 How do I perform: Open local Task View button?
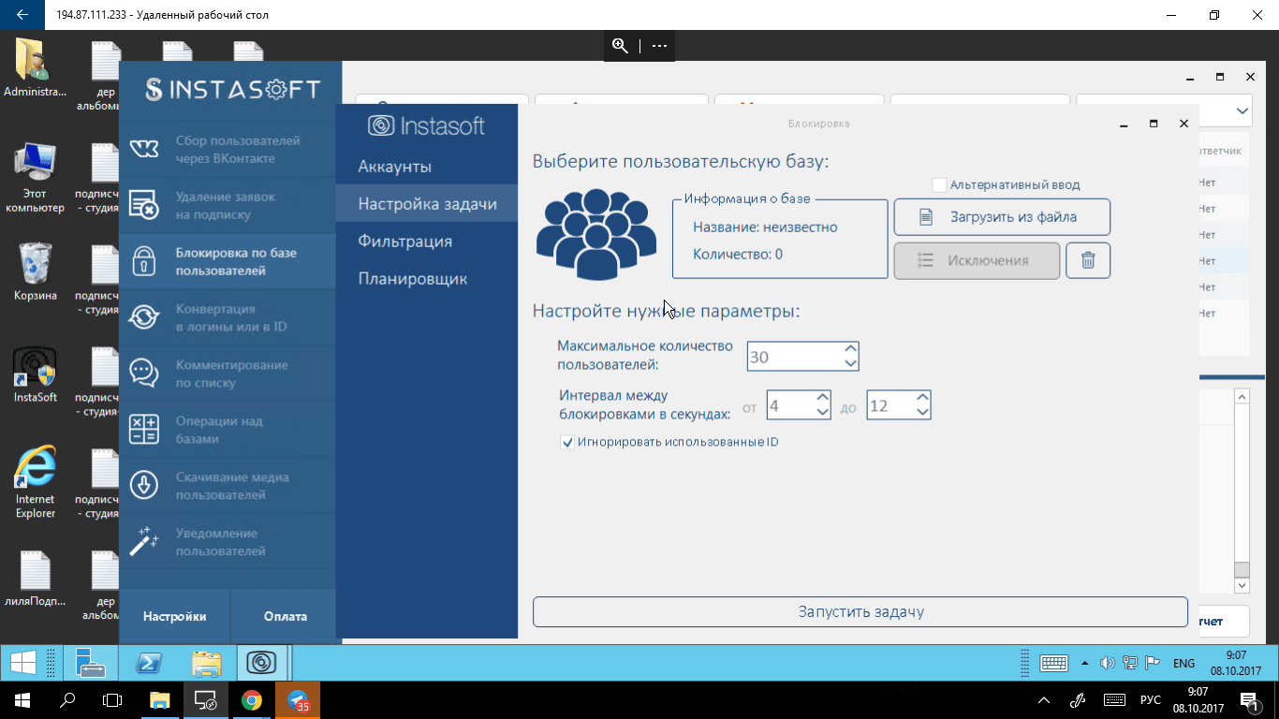(x=112, y=700)
